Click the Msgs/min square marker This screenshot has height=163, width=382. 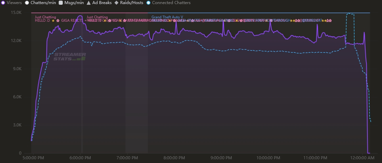(x=61, y=3)
